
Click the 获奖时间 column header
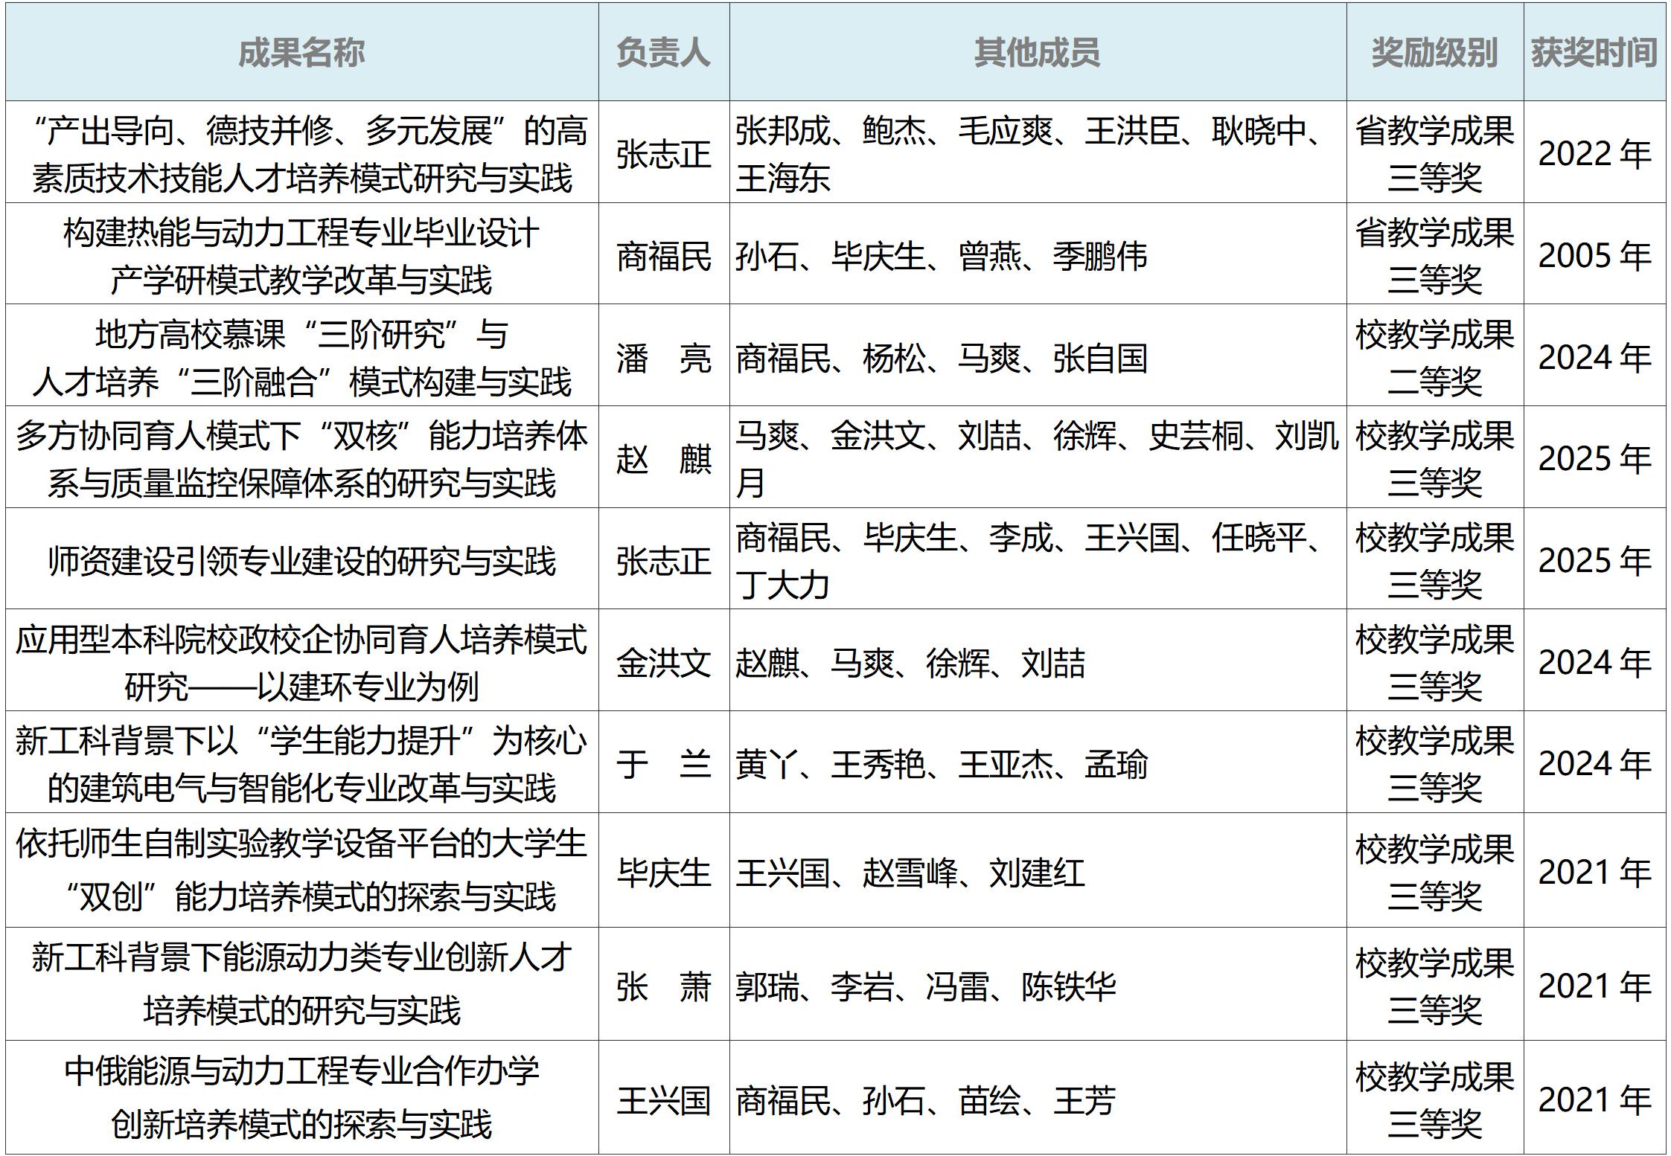[x=1594, y=53]
